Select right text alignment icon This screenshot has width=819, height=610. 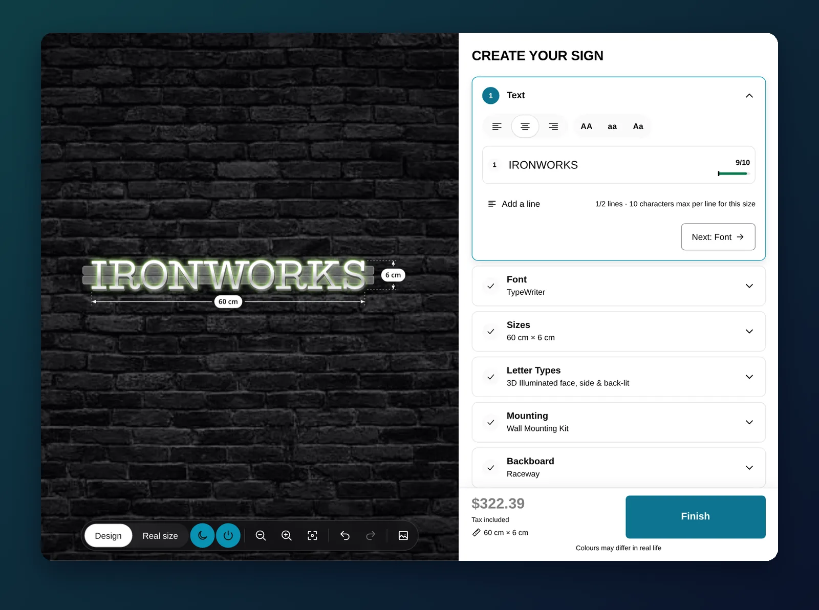[553, 126]
